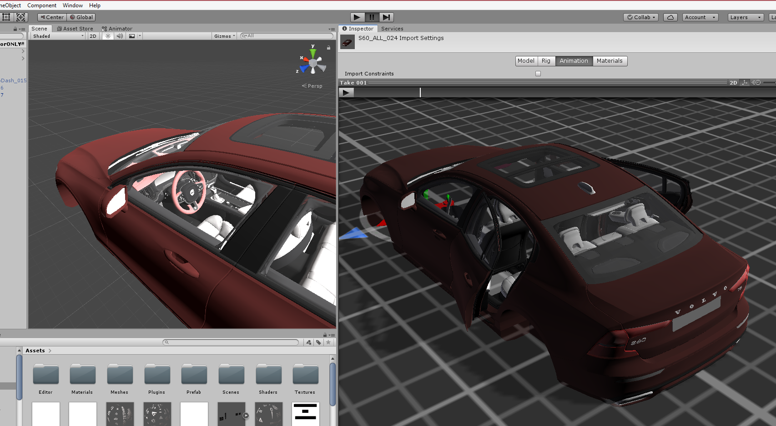Select the Model import tab
Viewport: 776px width, 426px height.
[x=526, y=61]
